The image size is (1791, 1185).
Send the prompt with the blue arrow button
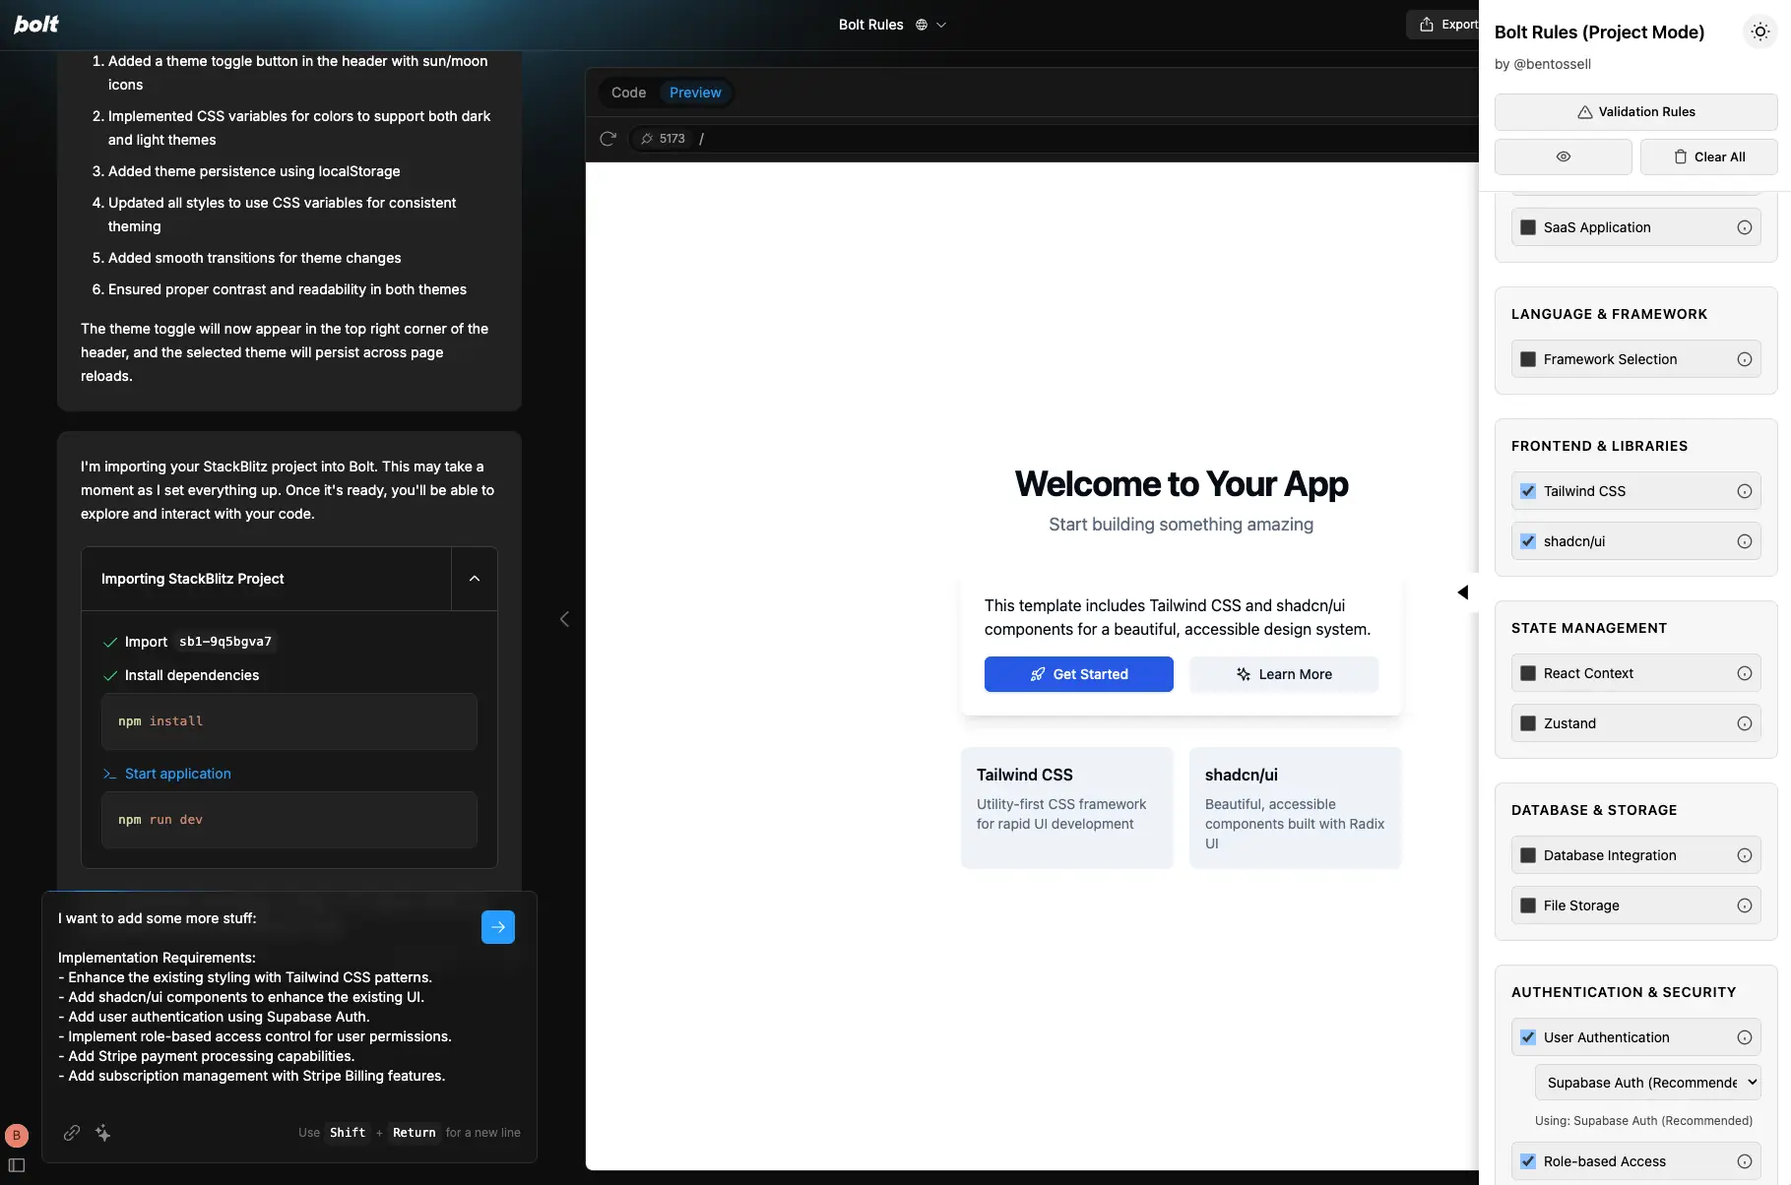(498, 927)
